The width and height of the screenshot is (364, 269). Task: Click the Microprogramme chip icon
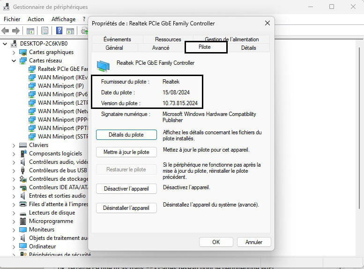[23, 221]
